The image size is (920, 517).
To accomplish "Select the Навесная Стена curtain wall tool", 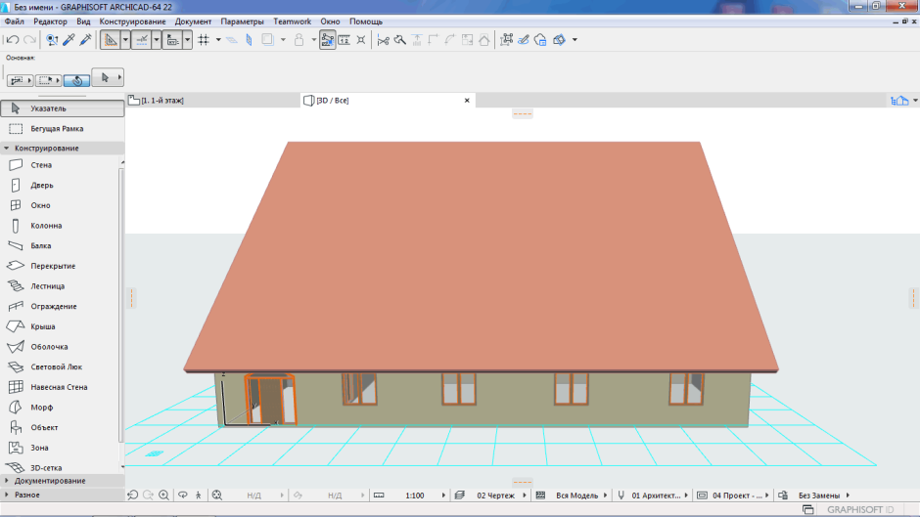I will (x=61, y=387).
